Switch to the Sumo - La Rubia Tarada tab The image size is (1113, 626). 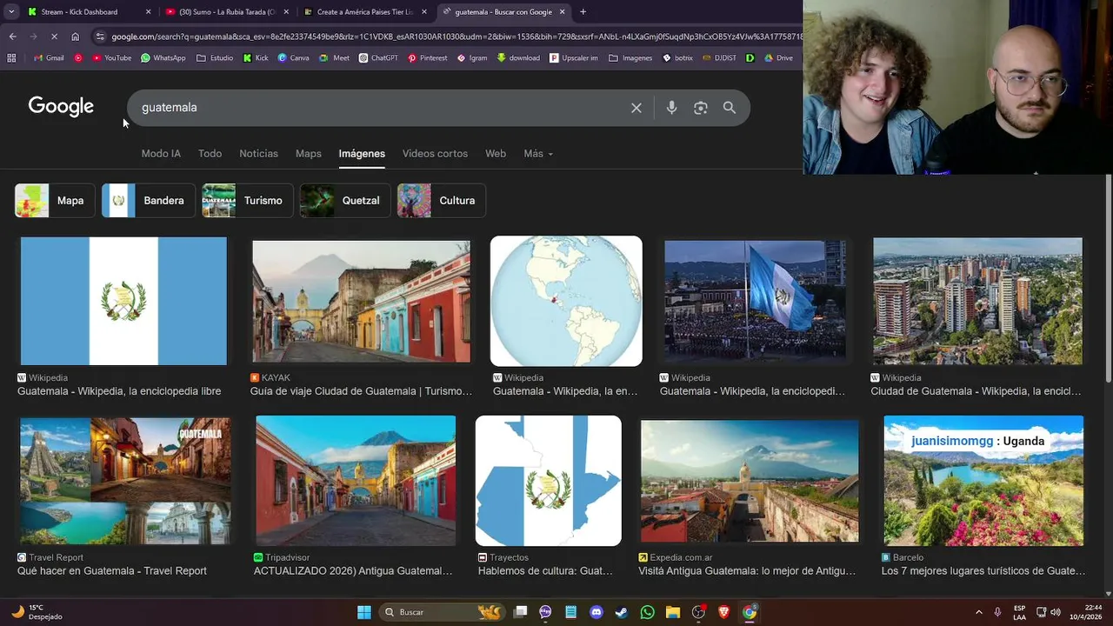[226, 12]
